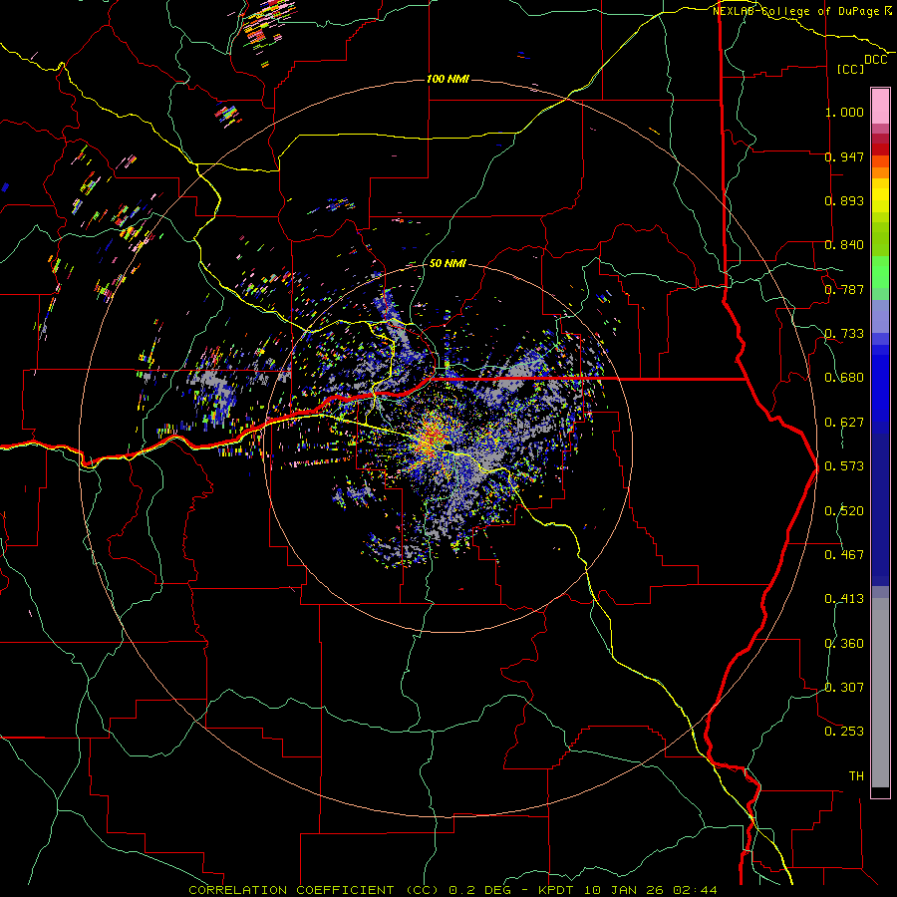
Task: Click the 0.467 legend value
Action: [844, 555]
